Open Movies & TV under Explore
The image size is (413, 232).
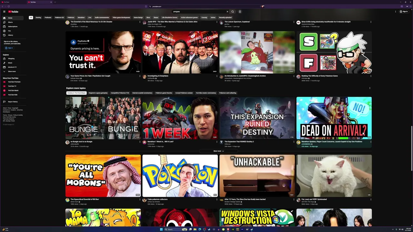(12, 67)
